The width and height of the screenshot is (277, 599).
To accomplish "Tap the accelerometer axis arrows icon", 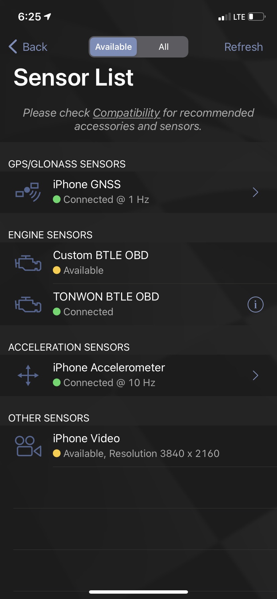I will 28,375.
